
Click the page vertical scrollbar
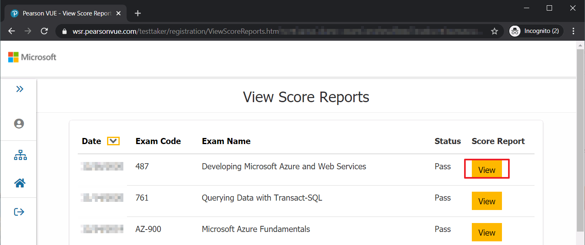581,141
